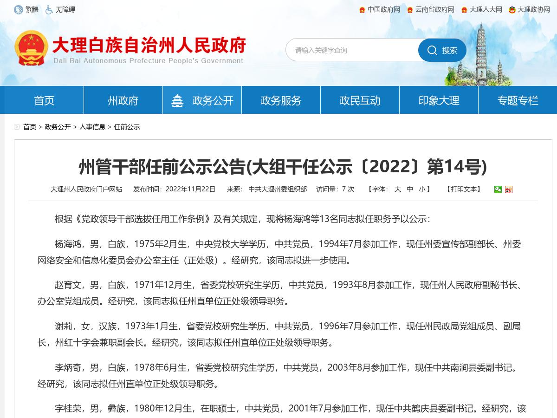Open 人事信息 from the breadcrumb trail

[92, 126]
